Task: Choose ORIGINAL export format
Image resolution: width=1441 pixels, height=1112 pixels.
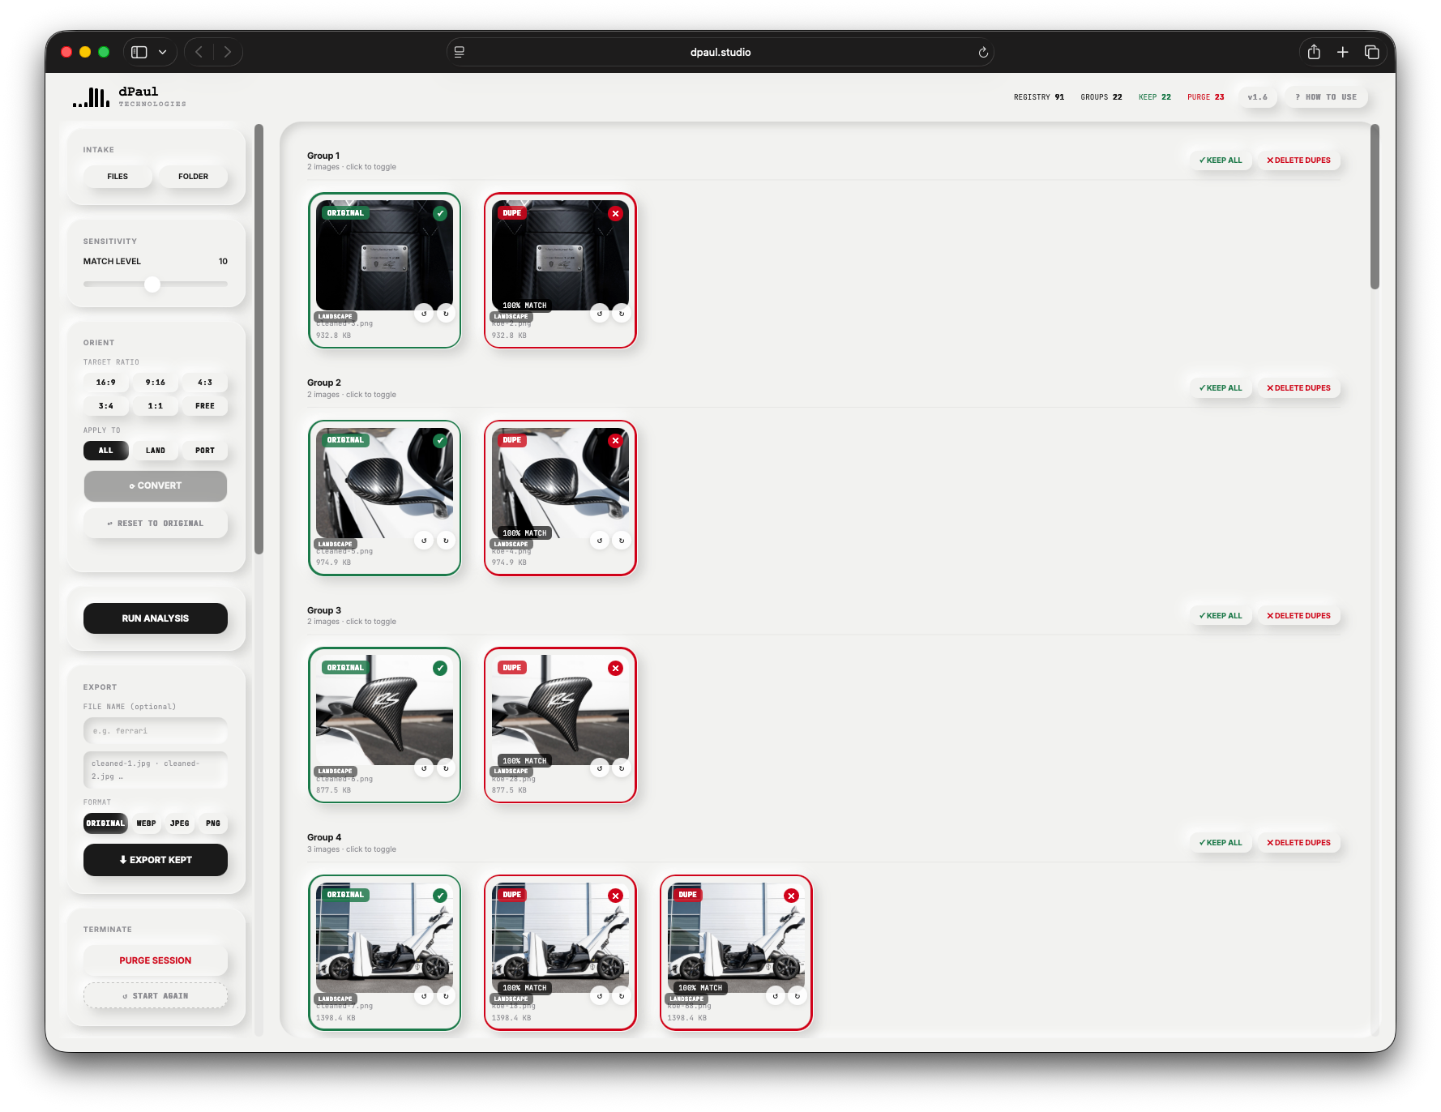Action: tap(106, 823)
